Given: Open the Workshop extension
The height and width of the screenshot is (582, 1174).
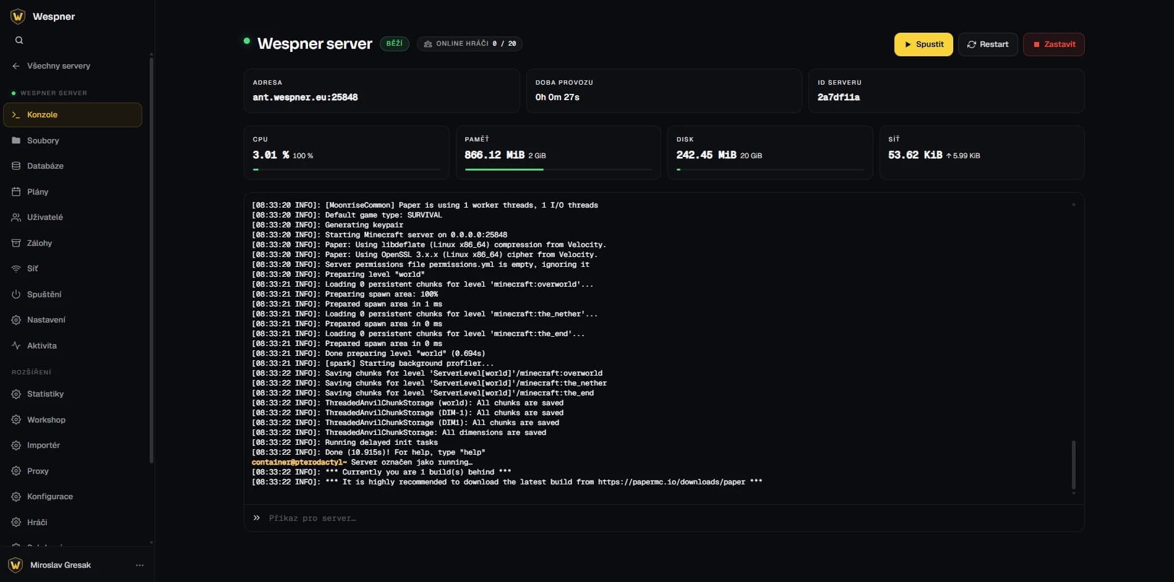Looking at the screenshot, I should tap(72, 420).
